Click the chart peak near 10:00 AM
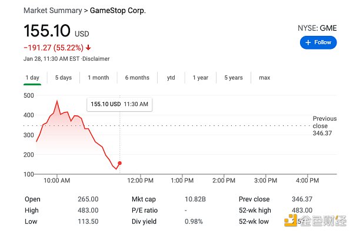This screenshot has width=353, height=233. click(x=57, y=101)
